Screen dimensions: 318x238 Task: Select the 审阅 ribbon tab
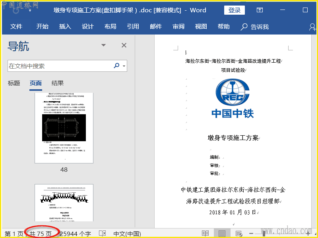coord(178,27)
